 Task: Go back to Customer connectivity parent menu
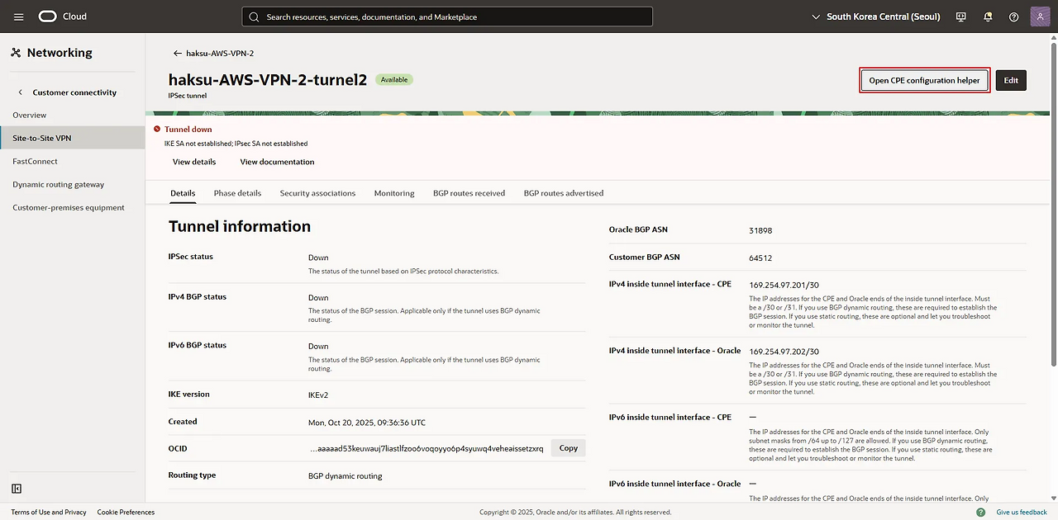pos(21,92)
